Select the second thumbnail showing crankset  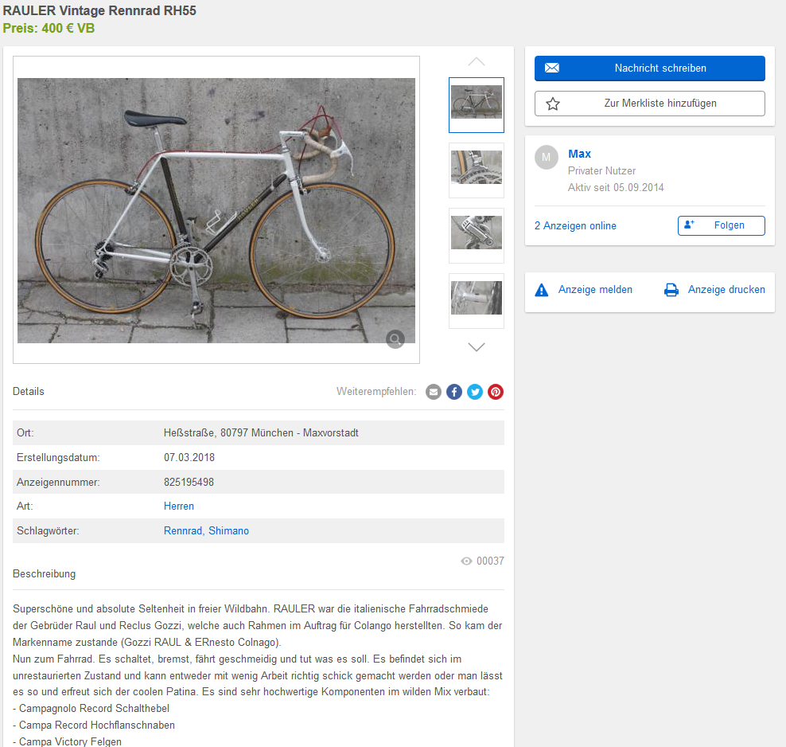coord(477,170)
